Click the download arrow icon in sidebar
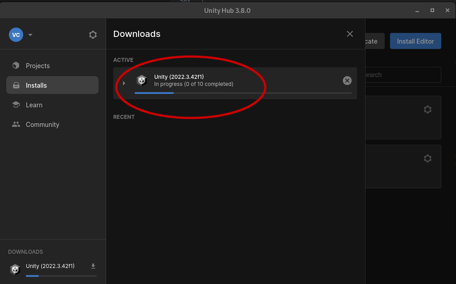This screenshot has width=456, height=284. point(93,266)
